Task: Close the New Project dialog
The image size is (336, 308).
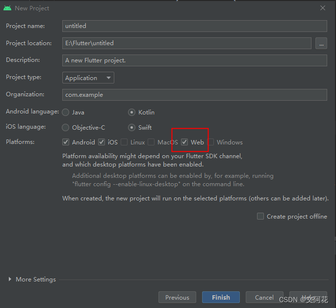Action: coord(322,8)
